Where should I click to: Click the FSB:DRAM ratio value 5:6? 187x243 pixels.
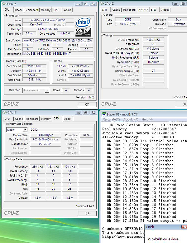pos(153,44)
